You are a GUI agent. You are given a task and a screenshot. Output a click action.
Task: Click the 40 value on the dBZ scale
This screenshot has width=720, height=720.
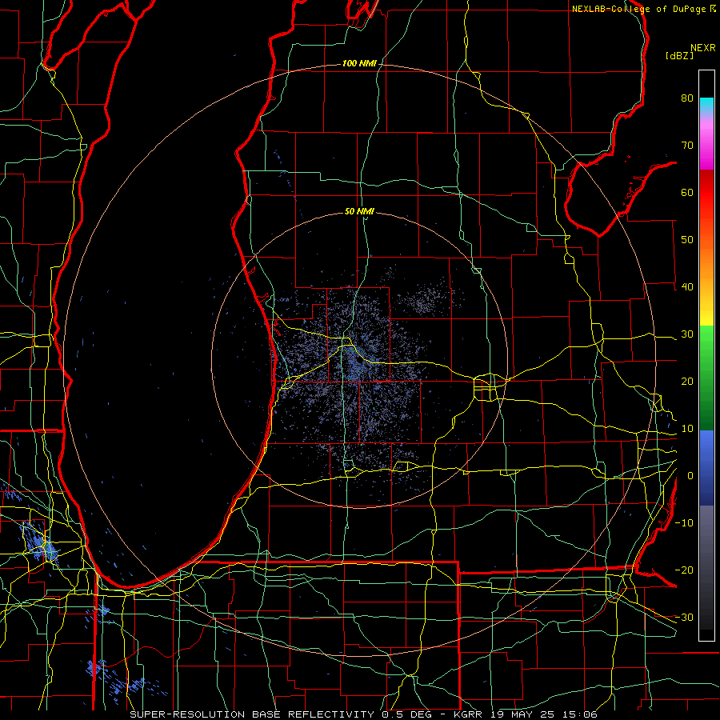[x=687, y=287]
